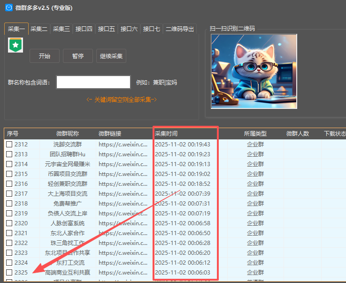Go to the 二维码导出 tab
The height and width of the screenshot is (283, 346).
pyautogui.click(x=180, y=29)
